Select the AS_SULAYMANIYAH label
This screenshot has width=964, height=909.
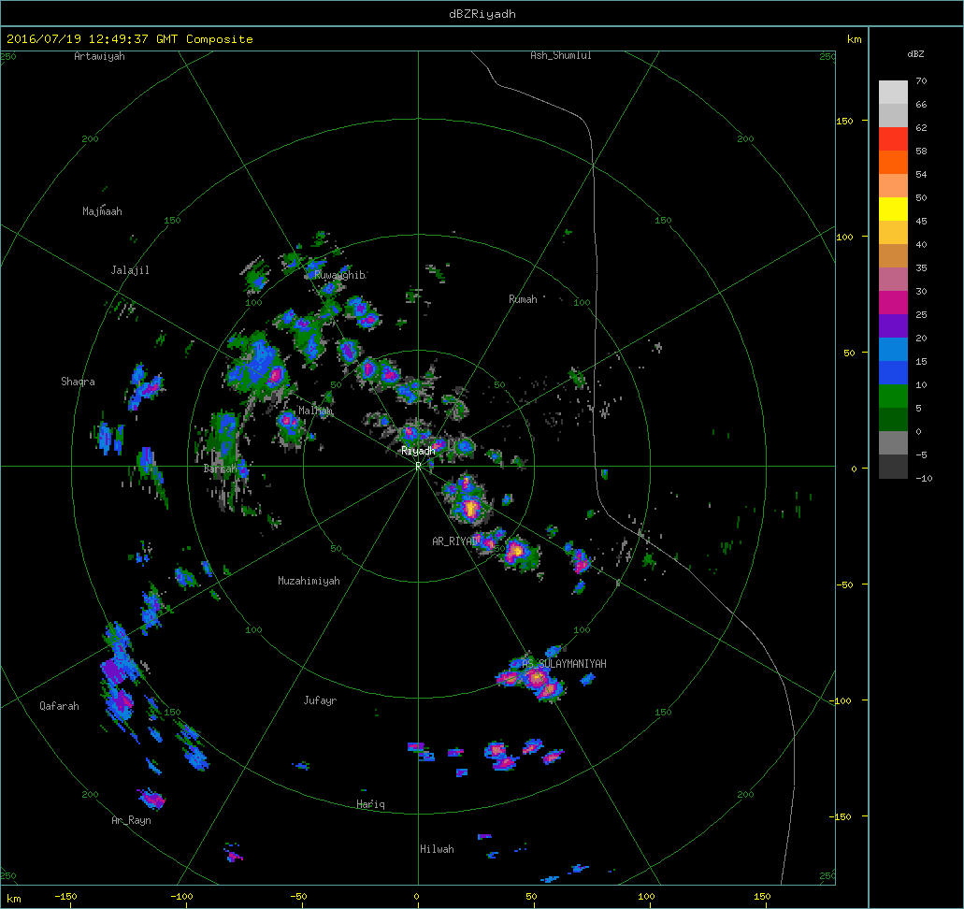[x=564, y=664]
